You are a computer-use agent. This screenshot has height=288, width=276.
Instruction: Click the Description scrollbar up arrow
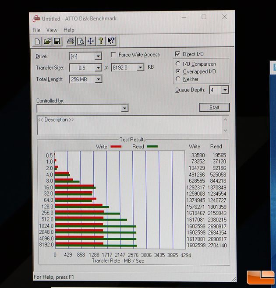coord(225,120)
